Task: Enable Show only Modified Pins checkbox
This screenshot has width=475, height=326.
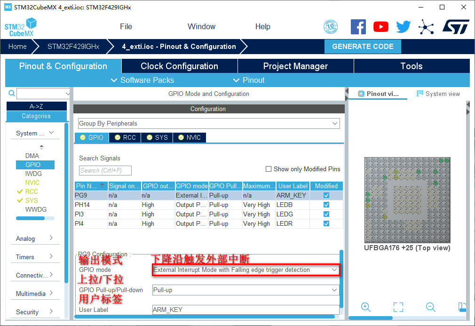Action: click(269, 169)
